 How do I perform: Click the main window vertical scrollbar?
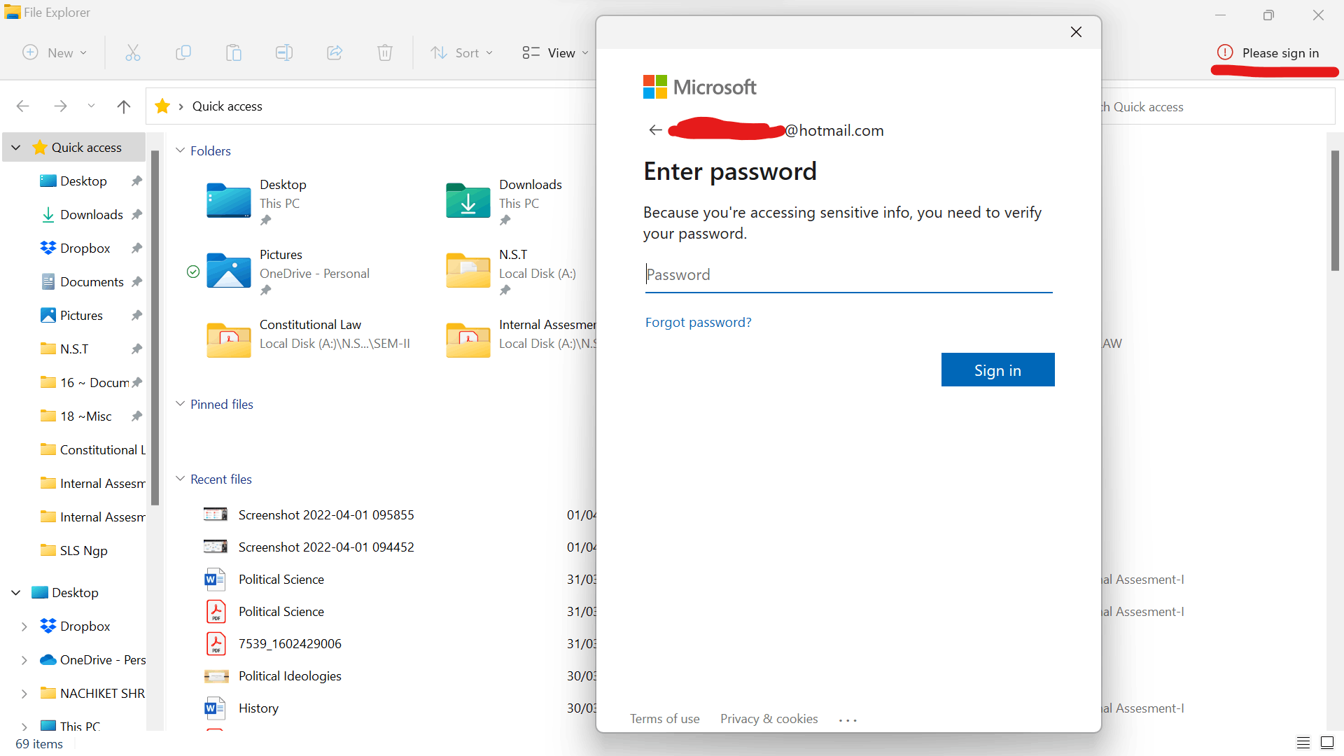[1335, 210]
